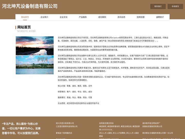Viewport: 185px width, 139px height.
Task: Select the 网站首页 navigation tab
Action: click(25, 17)
